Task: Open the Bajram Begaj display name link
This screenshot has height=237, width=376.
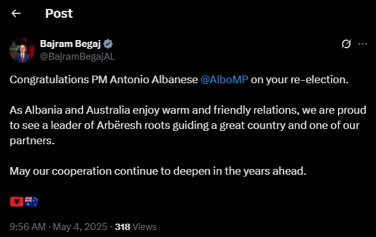Action: (70, 44)
